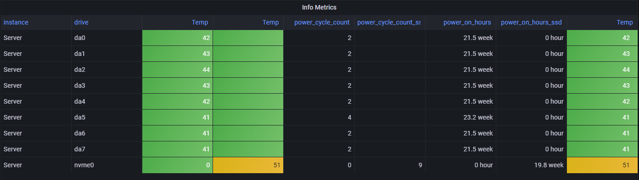This screenshot has height=180, width=639.
Task: Click the yellow 51 cell after 19.8 week
Action: click(602, 165)
